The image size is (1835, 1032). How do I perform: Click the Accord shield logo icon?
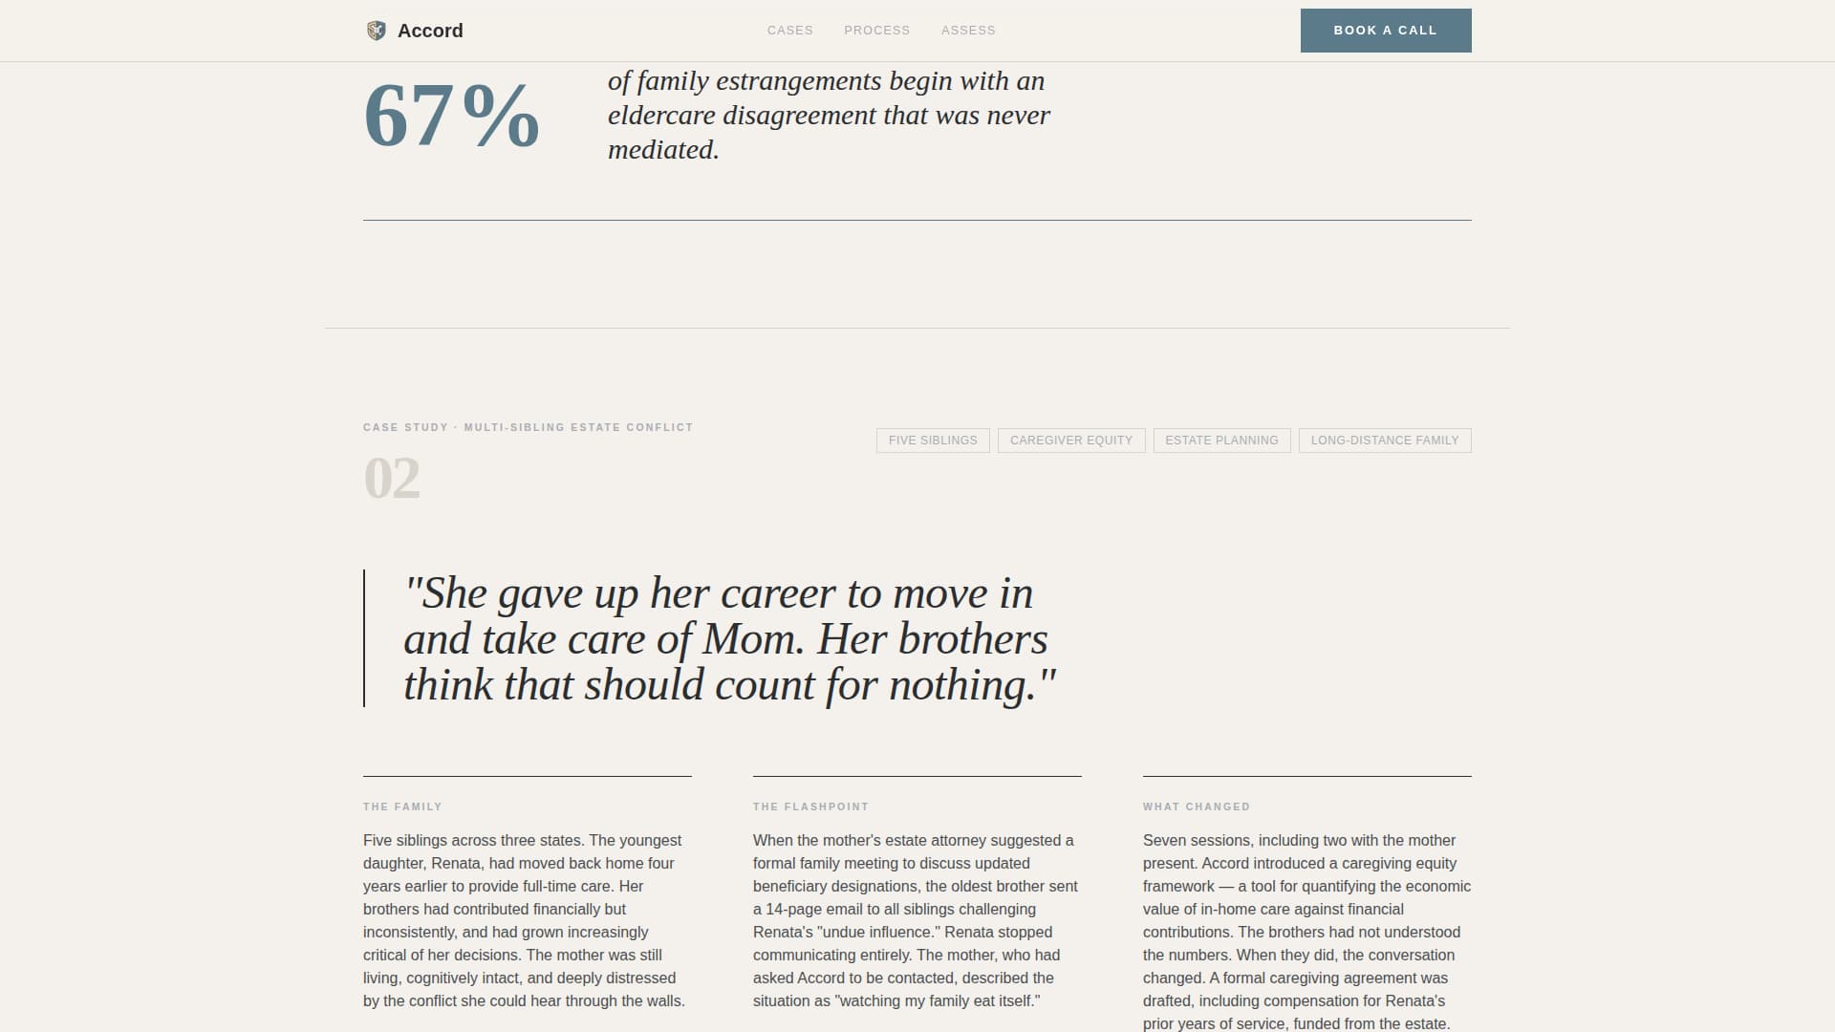coord(377,31)
